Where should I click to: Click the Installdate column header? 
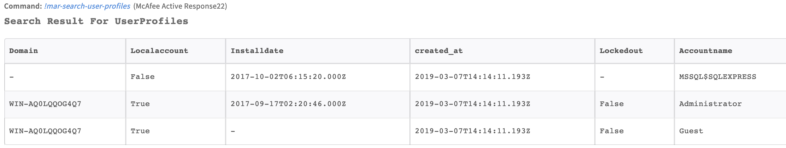pos(257,51)
